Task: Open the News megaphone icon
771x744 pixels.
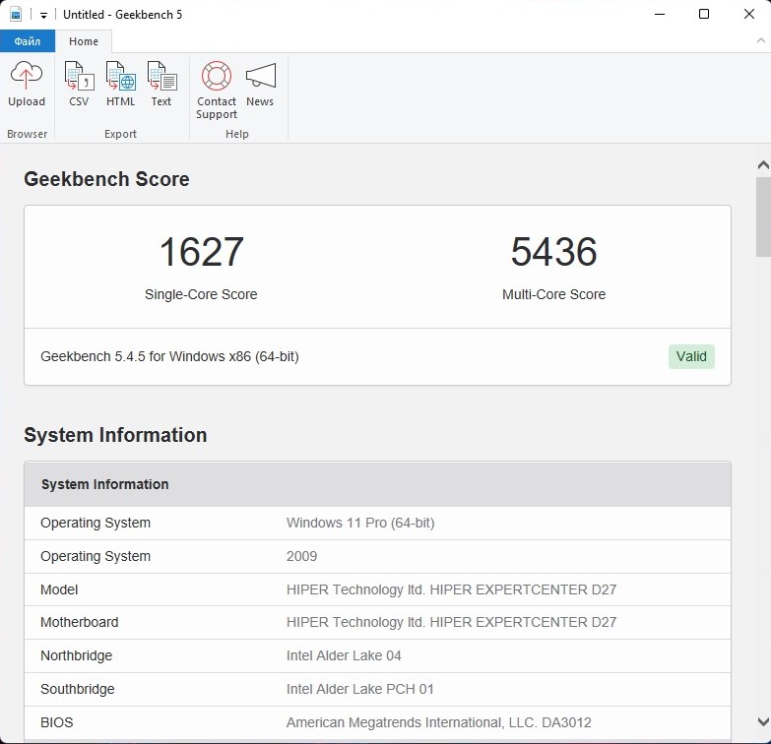Action: click(260, 85)
